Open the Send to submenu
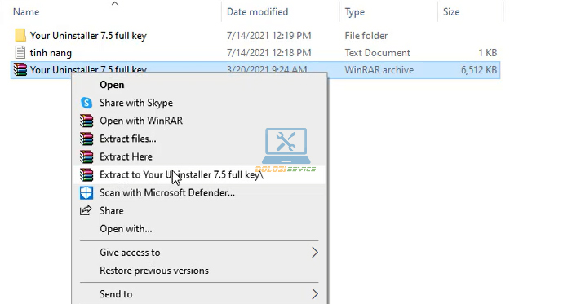The width and height of the screenshot is (572, 304). (199, 293)
